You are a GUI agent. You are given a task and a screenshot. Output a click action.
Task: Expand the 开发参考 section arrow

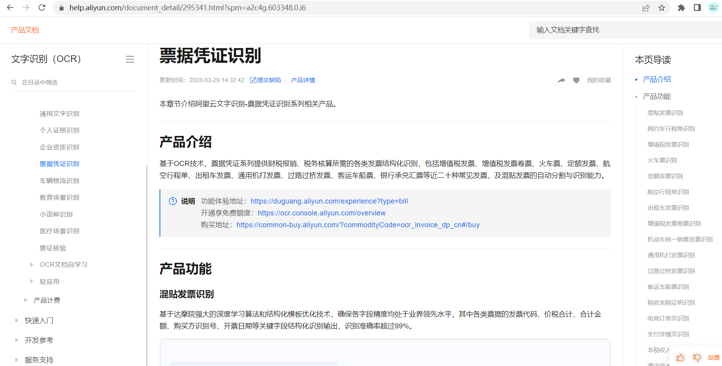17,340
